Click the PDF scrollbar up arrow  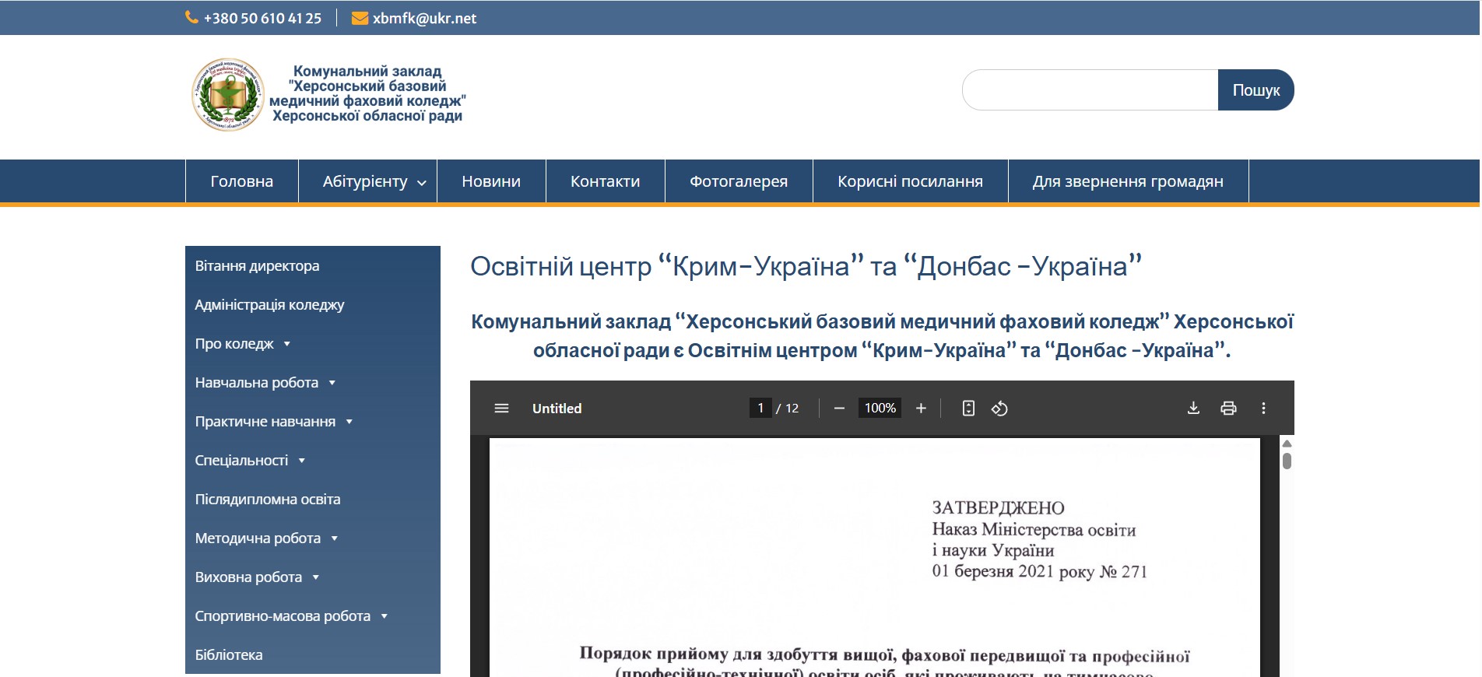1287,444
